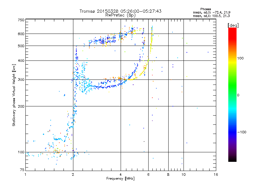Click the x-axis tick label '6'
This screenshot has height=190, width=254.
[x=148, y=174]
